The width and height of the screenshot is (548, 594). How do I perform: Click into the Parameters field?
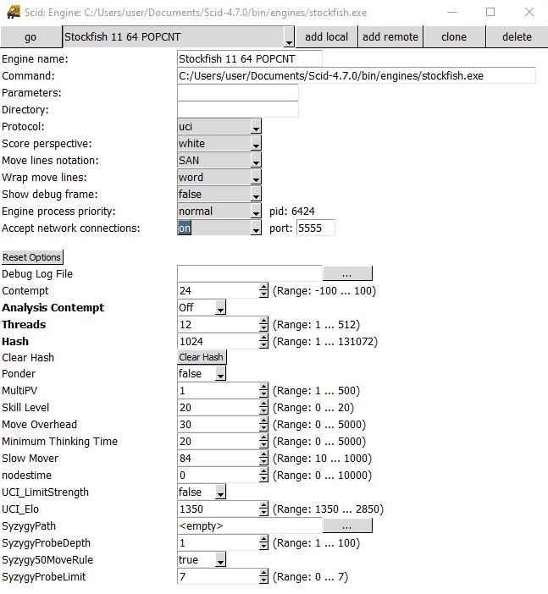[238, 93]
